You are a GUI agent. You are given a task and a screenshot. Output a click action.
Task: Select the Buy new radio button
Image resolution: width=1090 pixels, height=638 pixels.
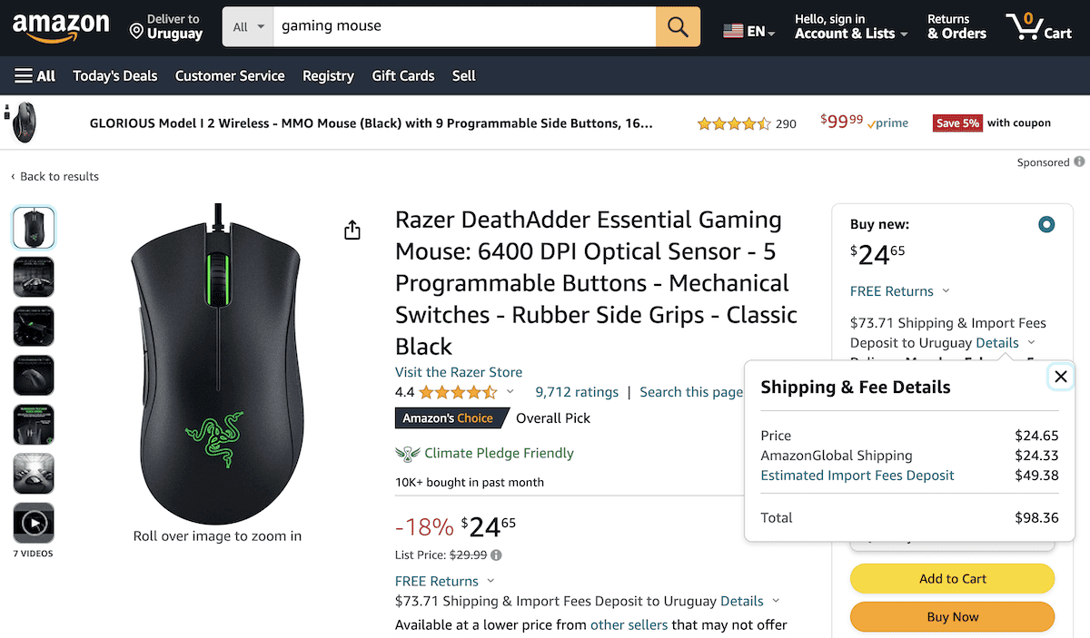tap(1046, 224)
